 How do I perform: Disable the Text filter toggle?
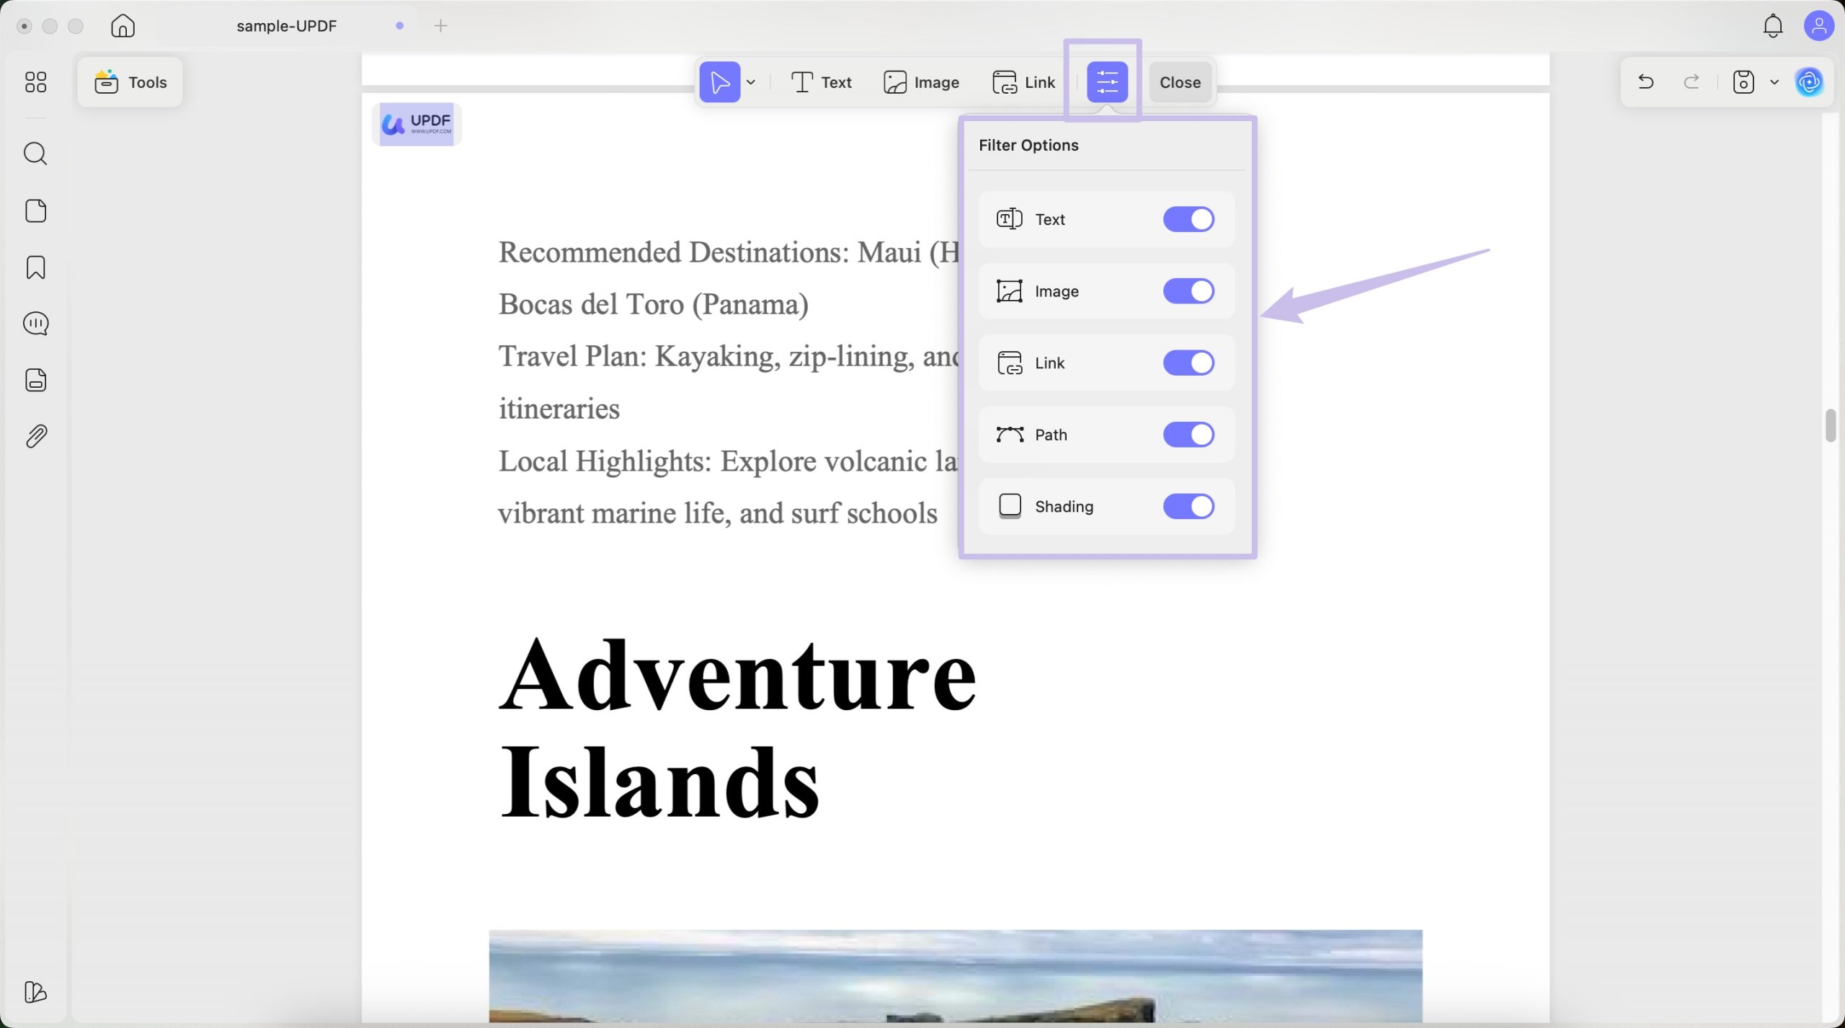(1188, 219)
